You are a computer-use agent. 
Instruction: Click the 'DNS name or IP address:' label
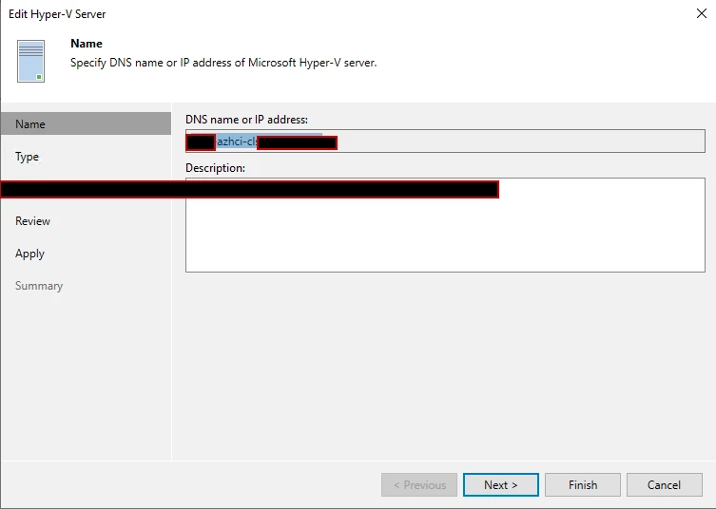[x=246, y=120]
